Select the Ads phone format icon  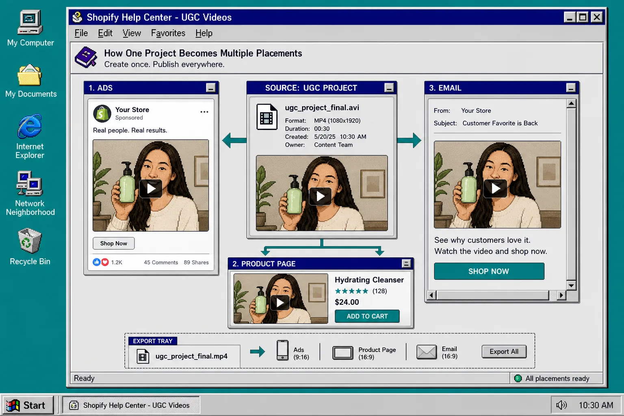[282, 350]
